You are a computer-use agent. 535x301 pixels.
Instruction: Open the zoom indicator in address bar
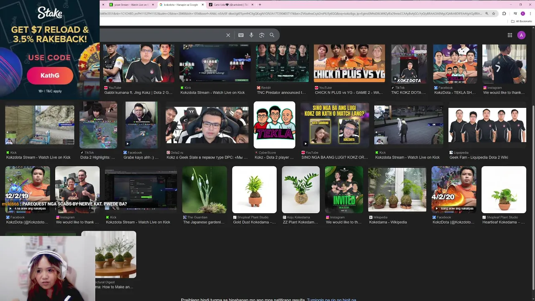(487, 13)
